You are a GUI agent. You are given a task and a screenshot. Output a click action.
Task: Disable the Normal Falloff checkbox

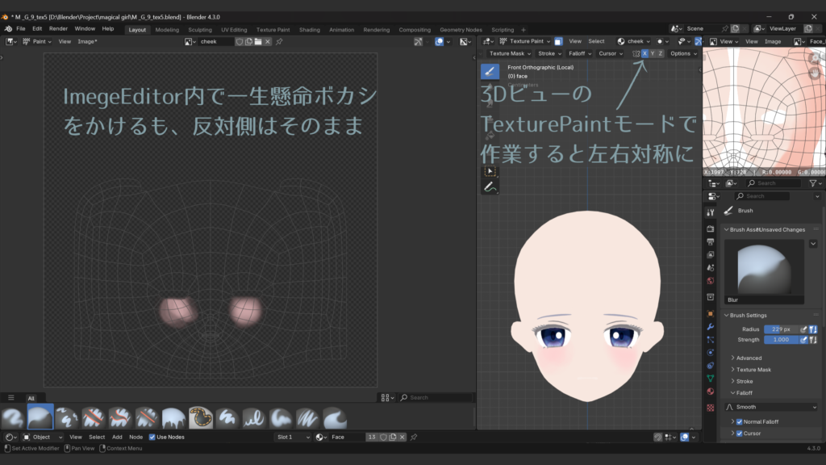coord(740,421)
